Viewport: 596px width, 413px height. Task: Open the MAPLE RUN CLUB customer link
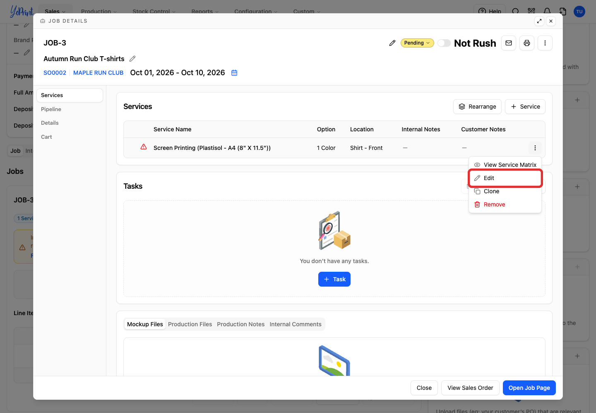point(99,73)
